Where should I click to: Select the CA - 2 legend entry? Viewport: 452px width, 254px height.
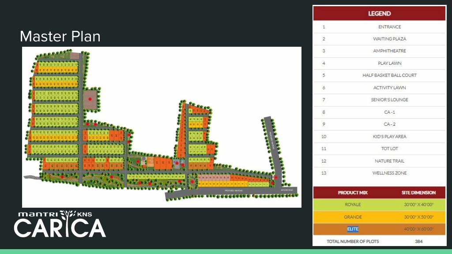pos(389,124)
